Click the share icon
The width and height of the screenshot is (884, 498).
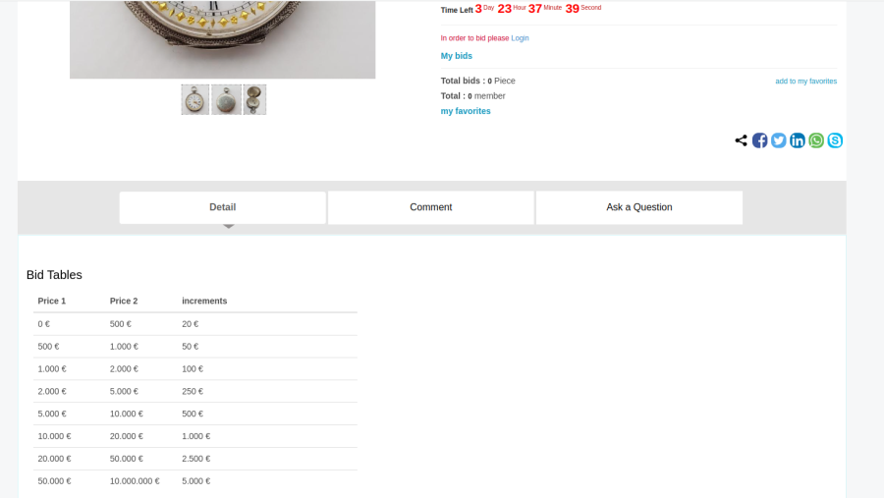(x=741, y=140)
